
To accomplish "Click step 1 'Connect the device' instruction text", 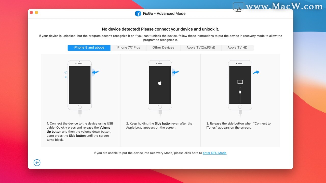I will [x=80, y=132].
